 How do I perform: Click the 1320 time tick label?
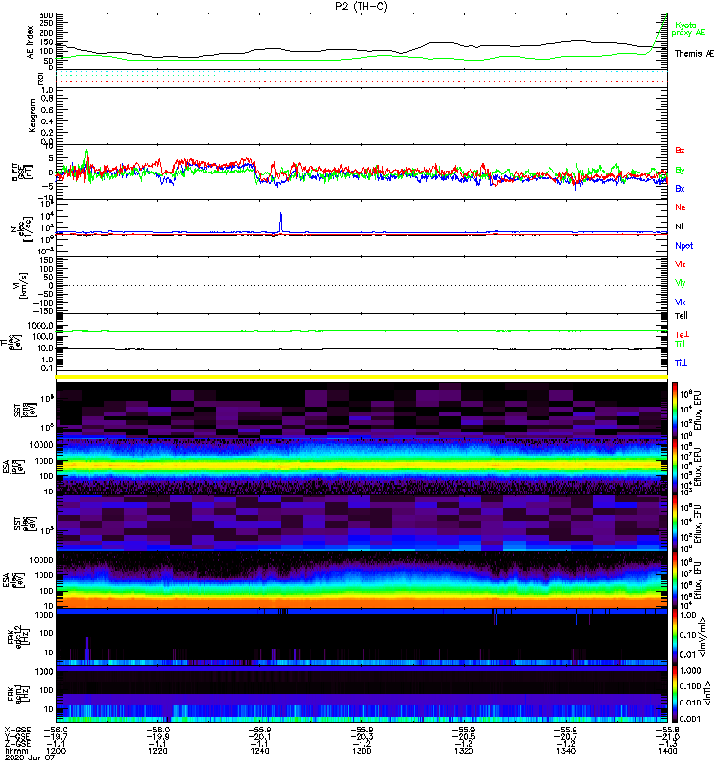(464, 751)
